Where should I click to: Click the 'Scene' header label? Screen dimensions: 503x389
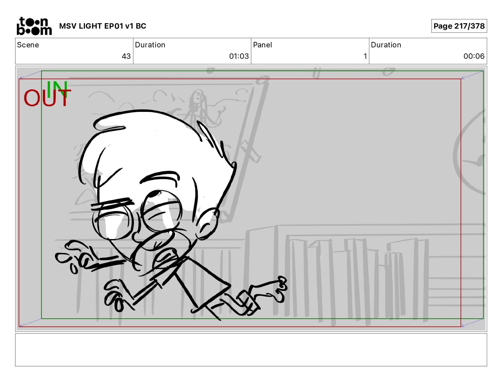28,45
